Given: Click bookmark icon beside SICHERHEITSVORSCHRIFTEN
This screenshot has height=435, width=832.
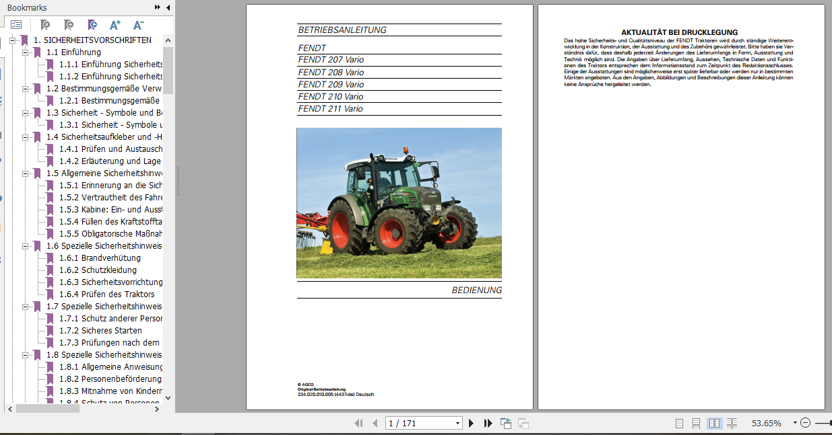Looking at the screenshot, I should pyautogui.click(x=24, y=40).
